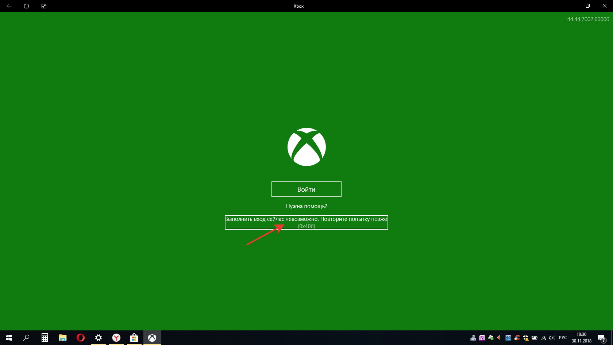Click the error code (0x406) text
The image size is (613, 345).
(306, 226)
